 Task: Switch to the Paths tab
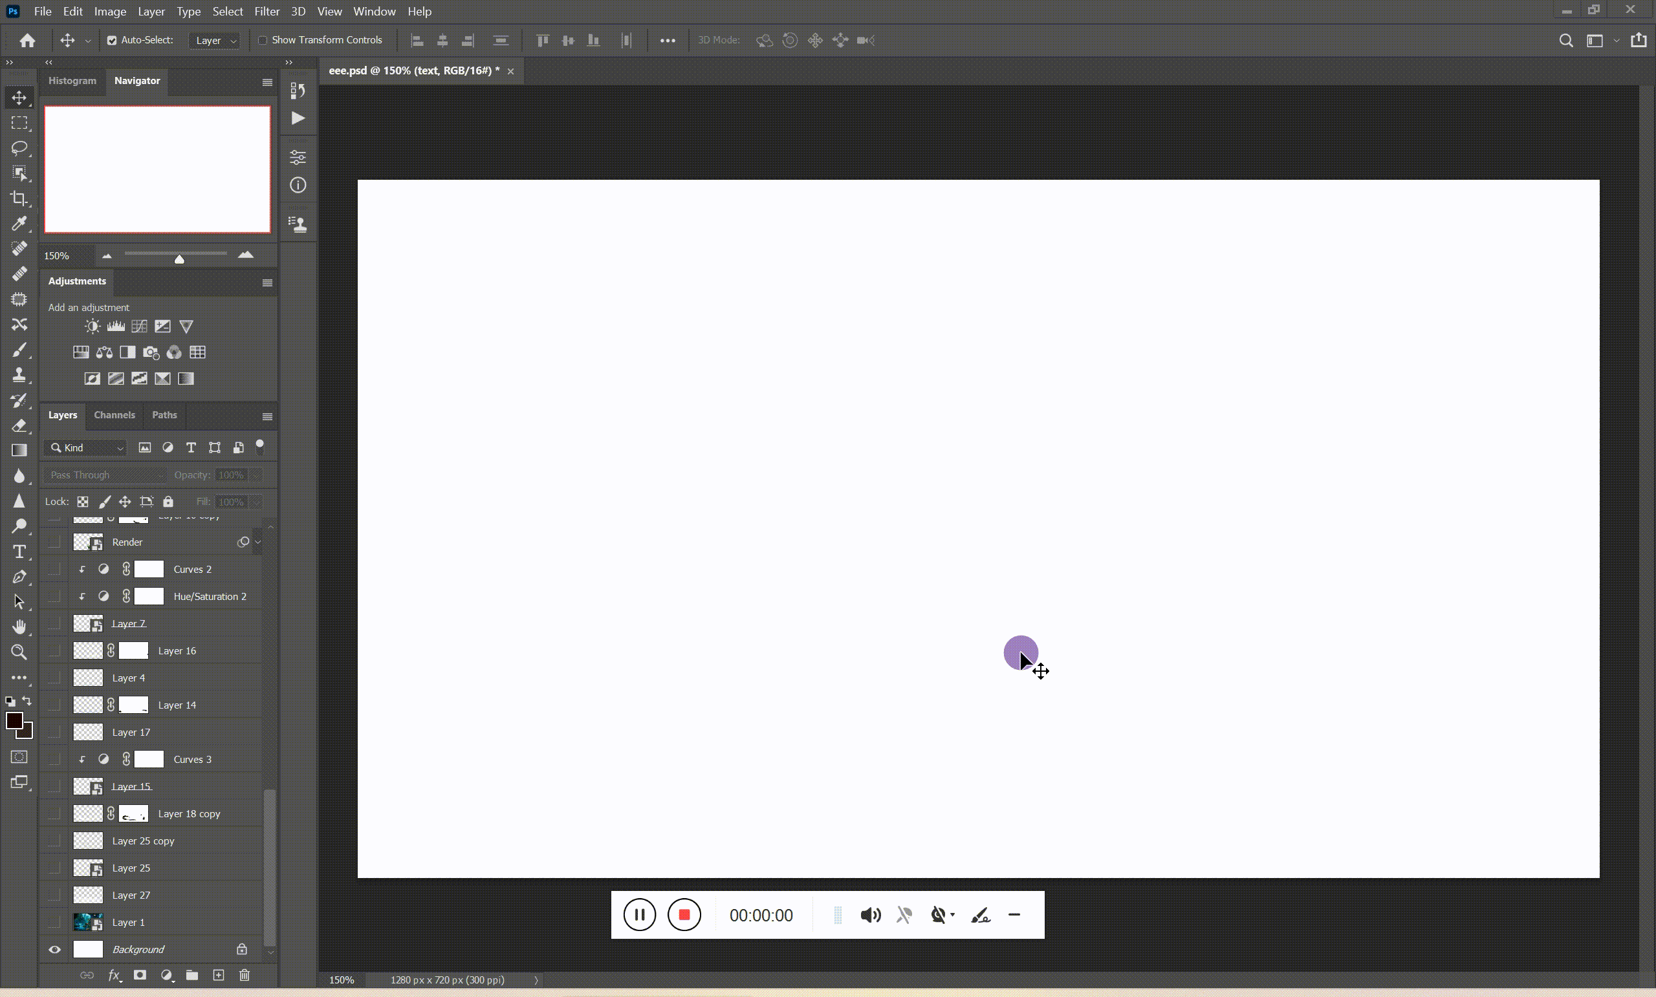(165, 414)
